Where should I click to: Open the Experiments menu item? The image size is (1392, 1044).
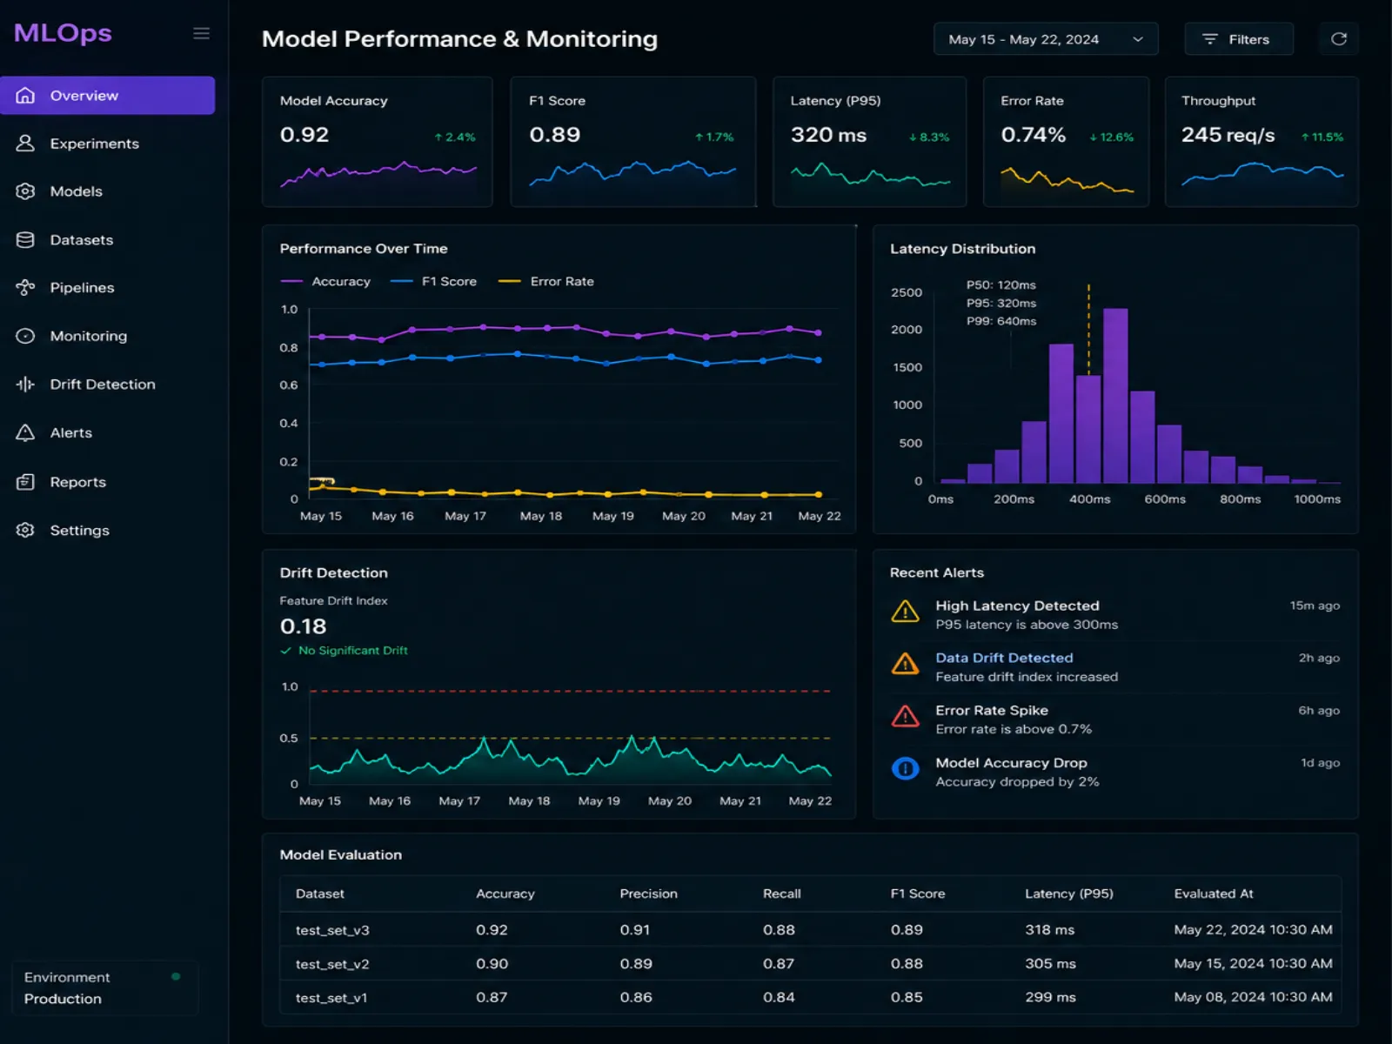point(108,144)
